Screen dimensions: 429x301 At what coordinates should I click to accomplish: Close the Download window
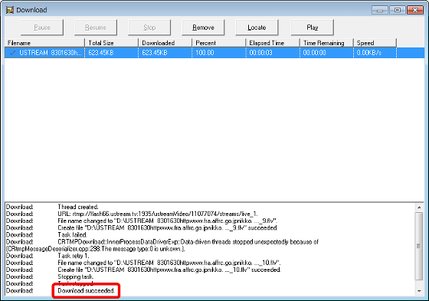(x=415, y=11)
